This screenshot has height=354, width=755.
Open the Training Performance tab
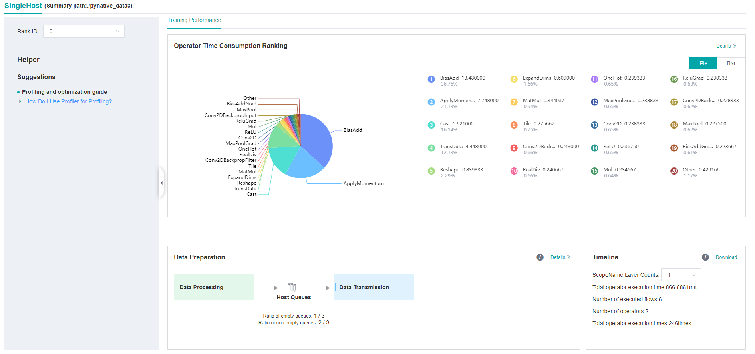coord(194,20)
